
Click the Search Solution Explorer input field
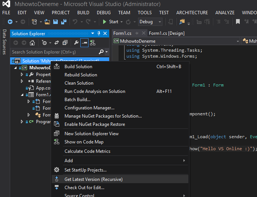point(54,52)
